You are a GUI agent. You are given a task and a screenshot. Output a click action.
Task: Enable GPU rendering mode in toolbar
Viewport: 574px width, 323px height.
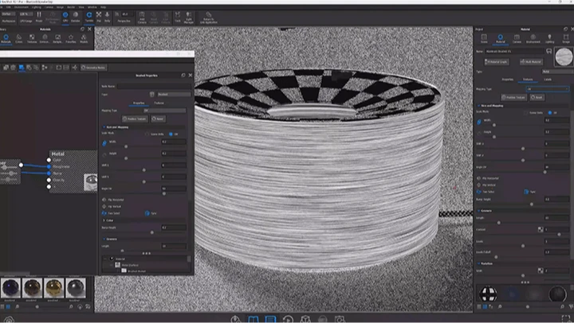pyautogui.click(x=65, y=17)
